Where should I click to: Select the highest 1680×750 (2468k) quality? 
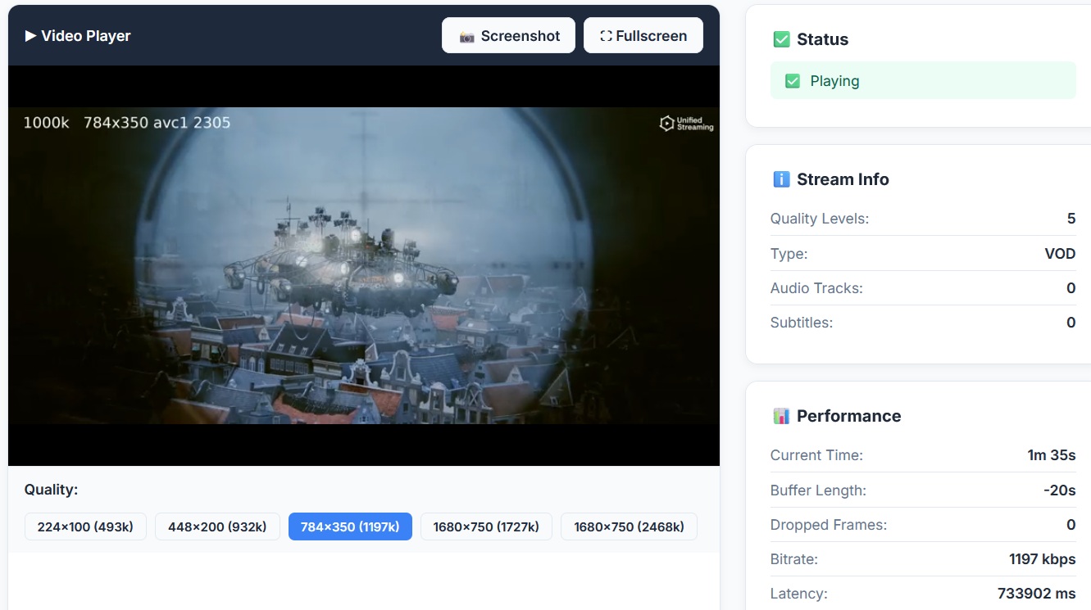628,526
